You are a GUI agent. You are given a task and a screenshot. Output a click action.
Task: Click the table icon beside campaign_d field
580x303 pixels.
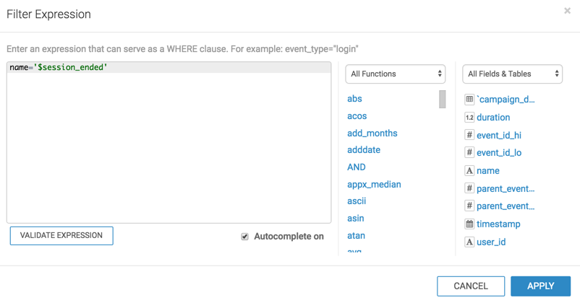coord(469,100)
